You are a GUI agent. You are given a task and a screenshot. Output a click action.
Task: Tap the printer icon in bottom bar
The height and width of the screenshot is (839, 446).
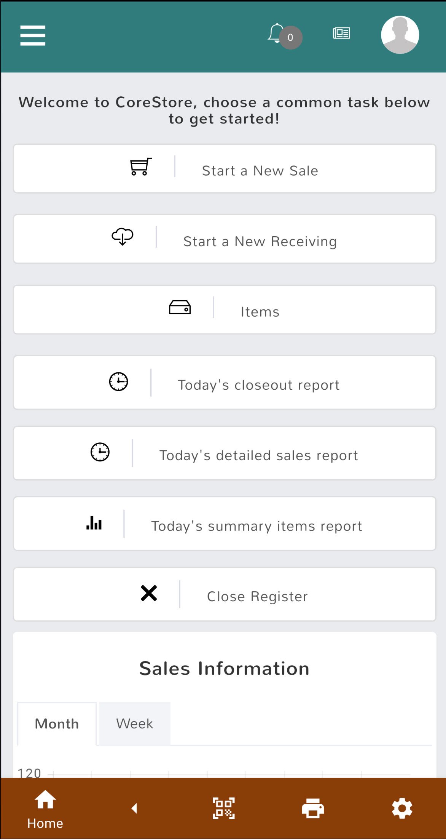tap(313, 808)
